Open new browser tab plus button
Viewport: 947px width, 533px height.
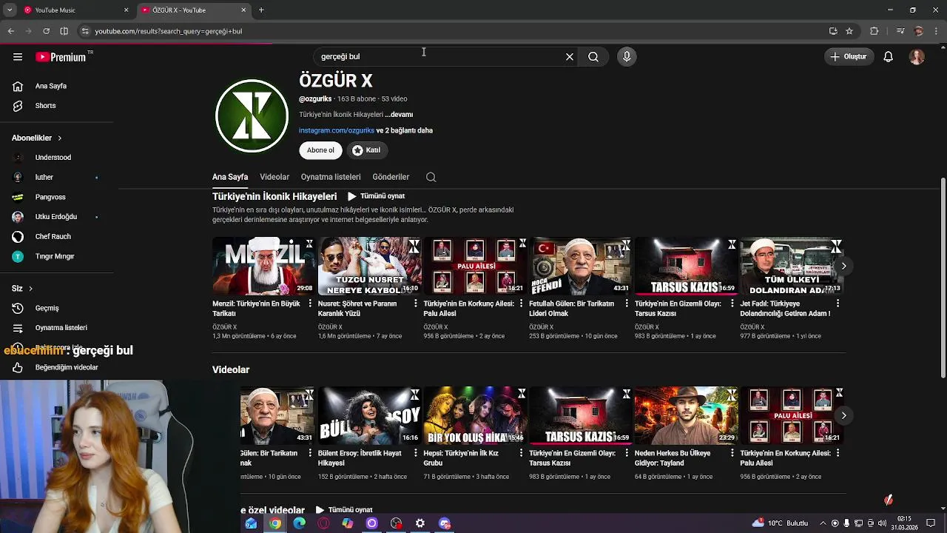click(x=261, y=10)
